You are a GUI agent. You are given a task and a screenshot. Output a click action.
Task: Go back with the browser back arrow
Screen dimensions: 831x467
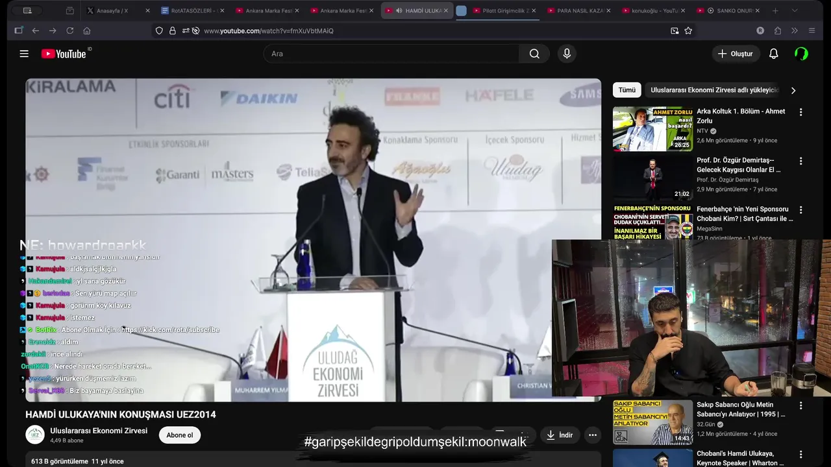(x=35, y=30)
